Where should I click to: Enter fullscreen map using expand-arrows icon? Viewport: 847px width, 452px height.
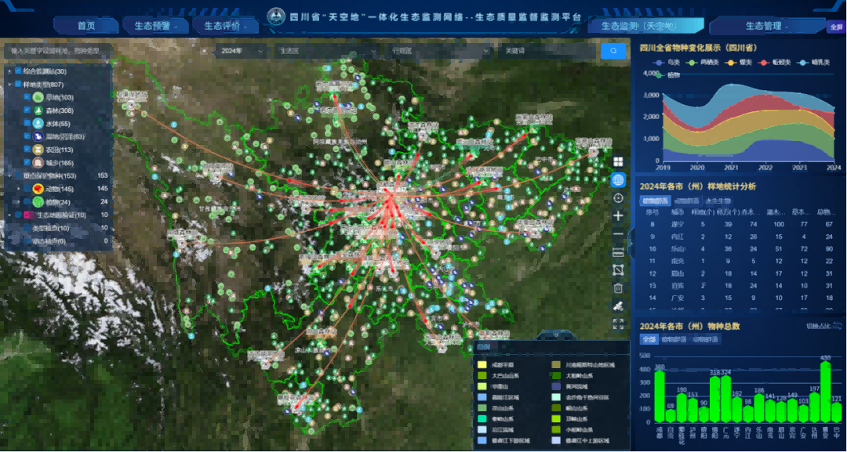[618, 324]
